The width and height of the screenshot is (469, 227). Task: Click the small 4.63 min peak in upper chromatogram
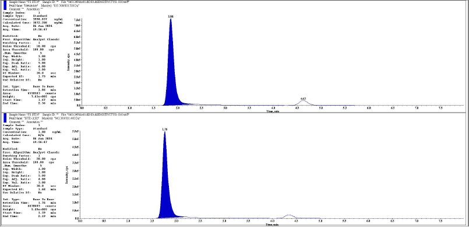(304, 103)
